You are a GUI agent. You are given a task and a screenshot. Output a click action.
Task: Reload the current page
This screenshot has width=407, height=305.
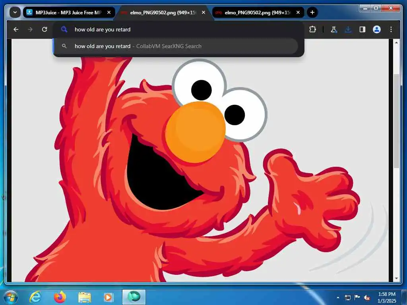[x=45, y=29]
